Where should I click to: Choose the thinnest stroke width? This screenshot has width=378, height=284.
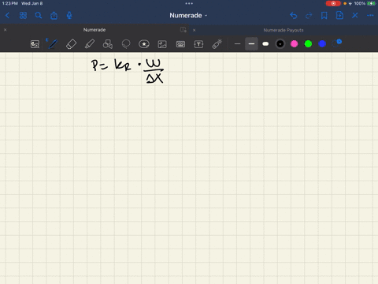tap(237, 44)
